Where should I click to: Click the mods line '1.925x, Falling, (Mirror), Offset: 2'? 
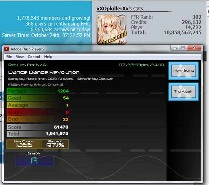pos(35,85)
